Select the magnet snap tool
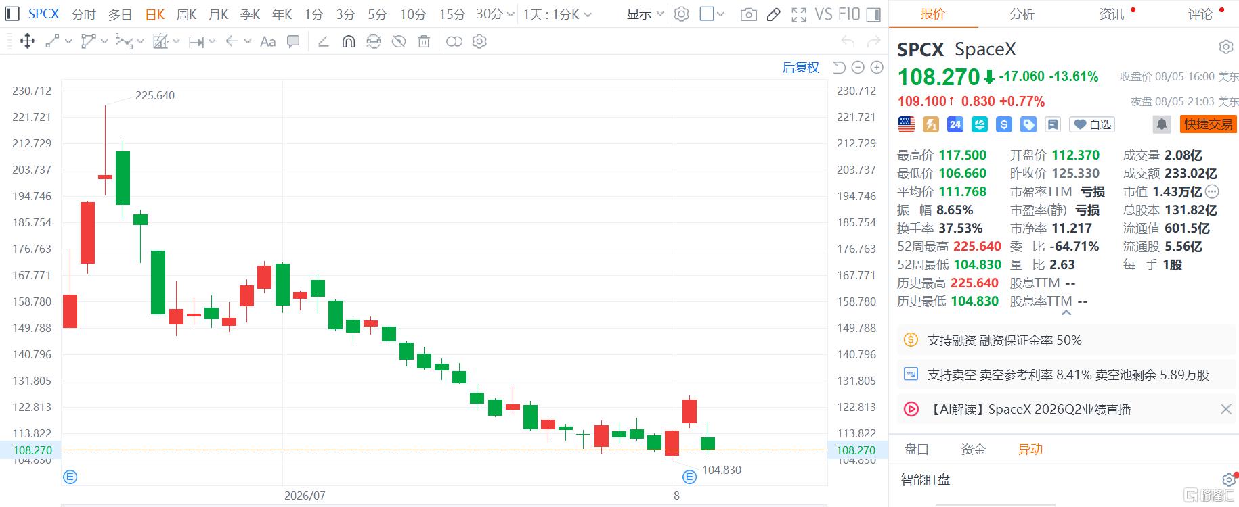Viewport: 1239px width, 507px height. 348,42
